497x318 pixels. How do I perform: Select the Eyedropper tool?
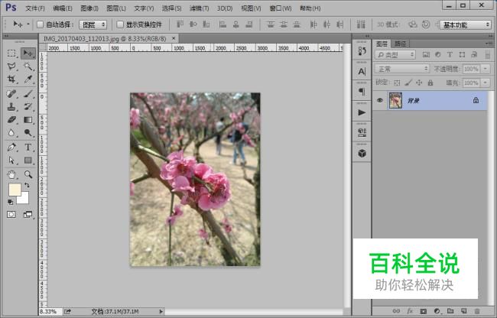(x=28, y=79)
